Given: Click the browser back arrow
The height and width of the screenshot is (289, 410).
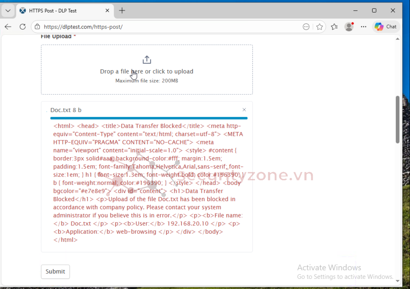Looking at the screenshot, I should click(x=8, y=27).
